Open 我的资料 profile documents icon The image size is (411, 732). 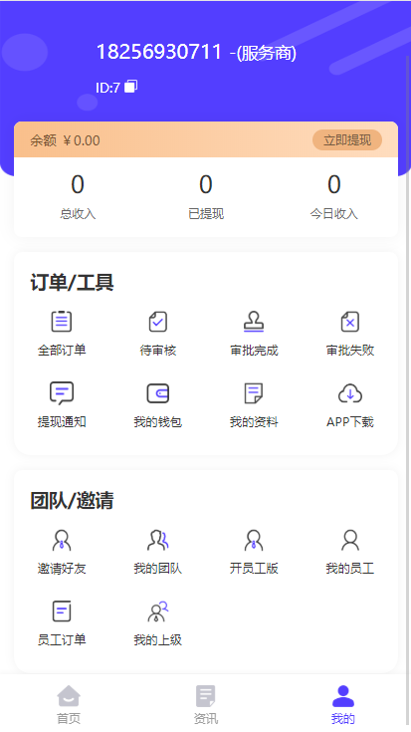tap(254, 393)
